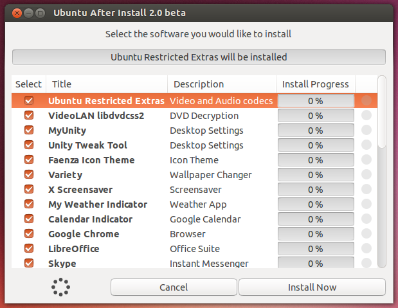Image resolution: width=398 pixels, height=308 pixels.
Task: Click the Install Progress column header
Action: point(315,84)
